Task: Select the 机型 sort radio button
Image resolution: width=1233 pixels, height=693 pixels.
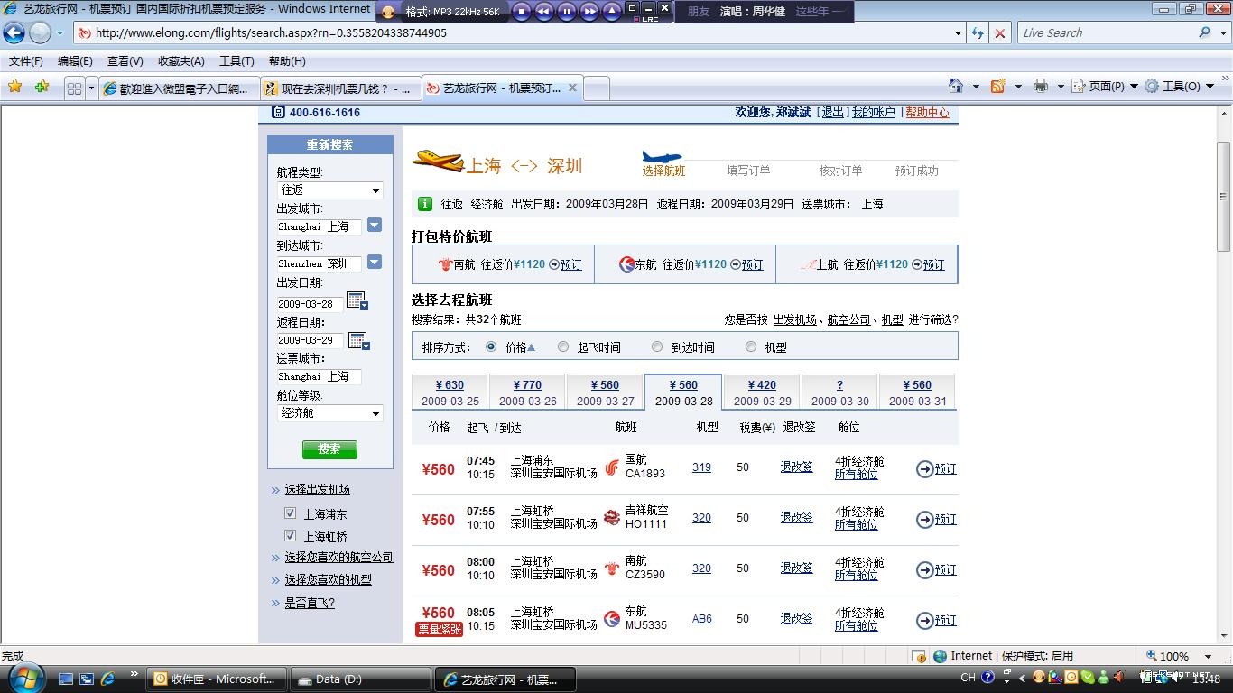Action: click(x=751, y=346)
